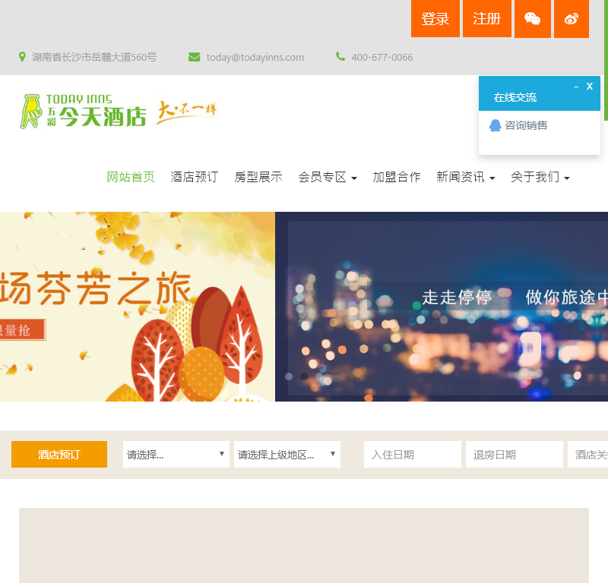
Task: Select the 网站首页 navigation item
Action: coord(131,177)
